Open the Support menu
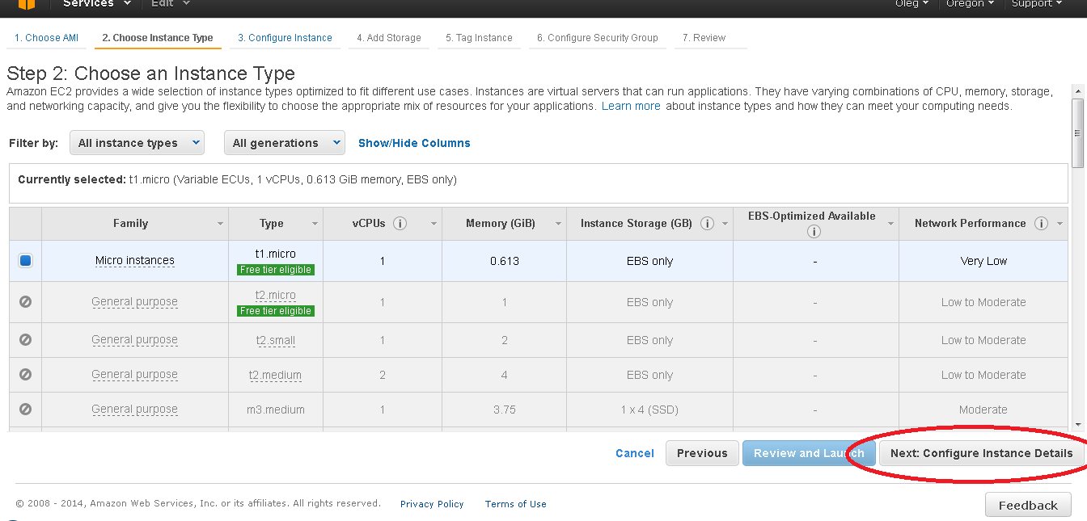The image size is (1087, 521). point(1036,4)
